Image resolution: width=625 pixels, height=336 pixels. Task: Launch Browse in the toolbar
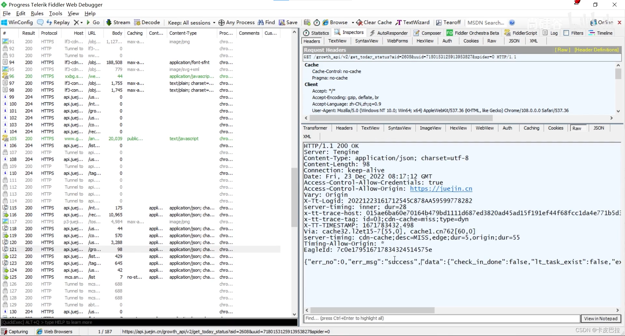(x=335, y=22)
